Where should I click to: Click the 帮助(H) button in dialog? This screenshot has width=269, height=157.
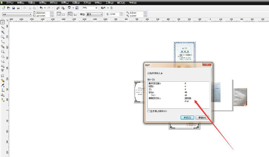tap(202, 117)
